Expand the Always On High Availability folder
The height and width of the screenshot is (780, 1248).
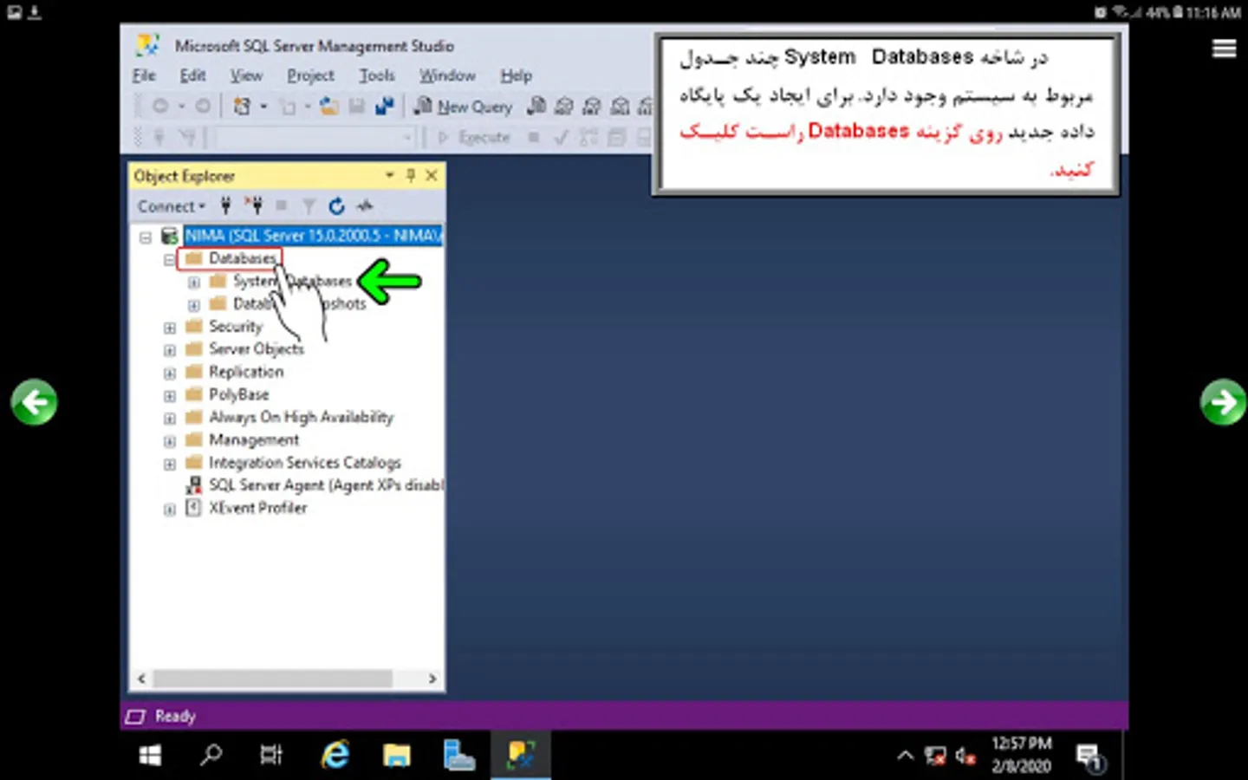(x=170, y=418)
